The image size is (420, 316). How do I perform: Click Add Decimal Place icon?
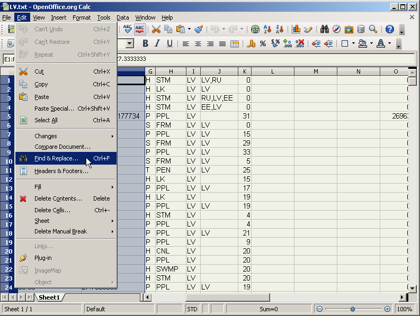point(288,43)
